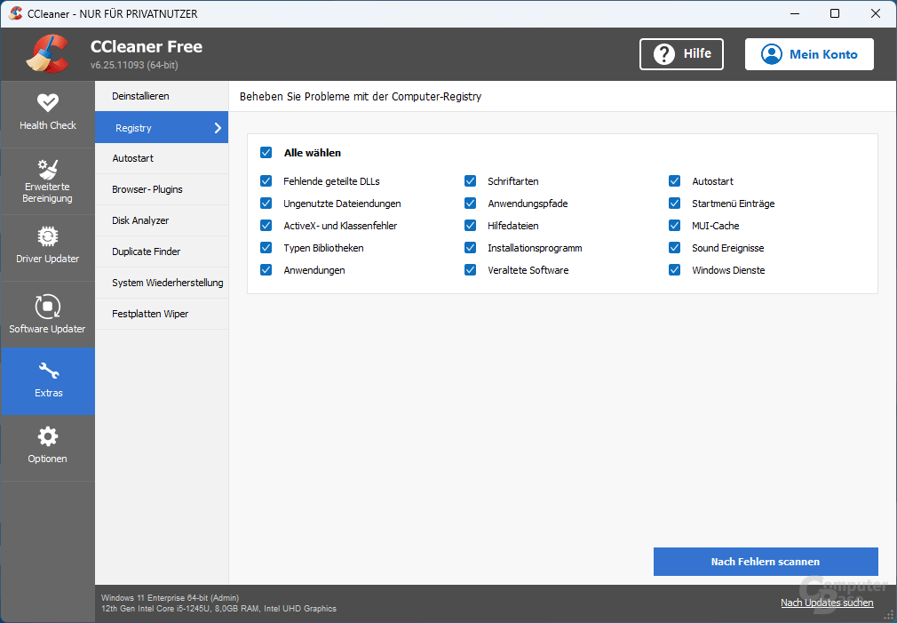Screen dimensions: 897x623
Task: Select the Extras wrench icon
Action: click(x=48, y=371)
